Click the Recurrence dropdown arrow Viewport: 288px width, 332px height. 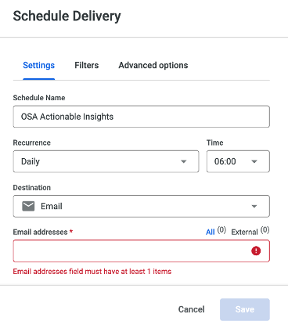[184, 161]
